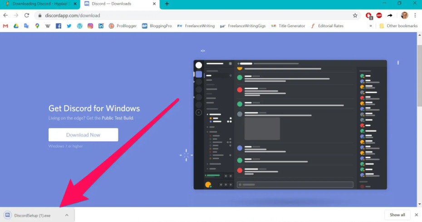Close the Downloading Discord Hypixel tab
Image resolution: width=422 pixels, height=222 pixels.
pos(75,4)
